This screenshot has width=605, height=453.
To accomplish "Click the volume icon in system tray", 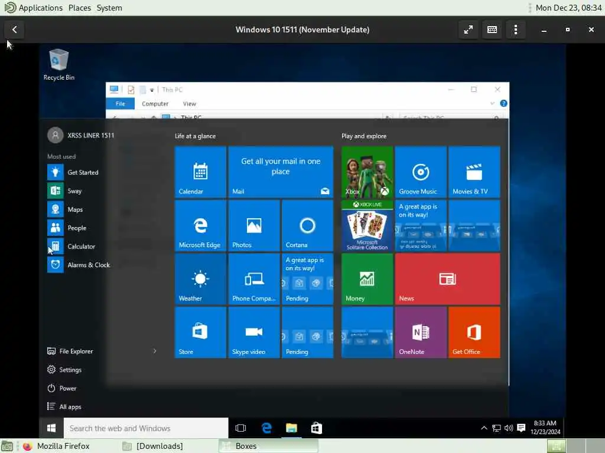I will coord(509,428).
